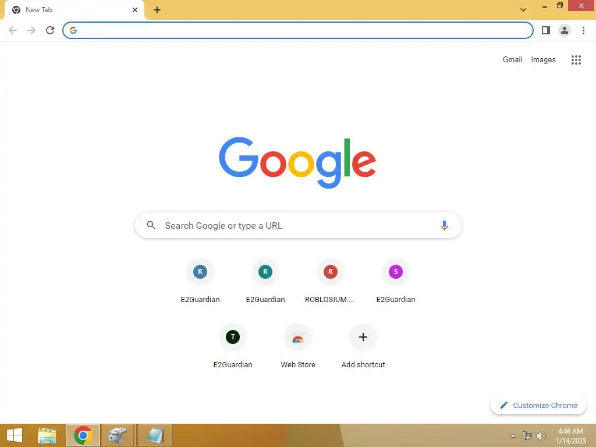
Task: Open a new tab with the plus button
Action: pyautogui.click(x=157, y=10)
